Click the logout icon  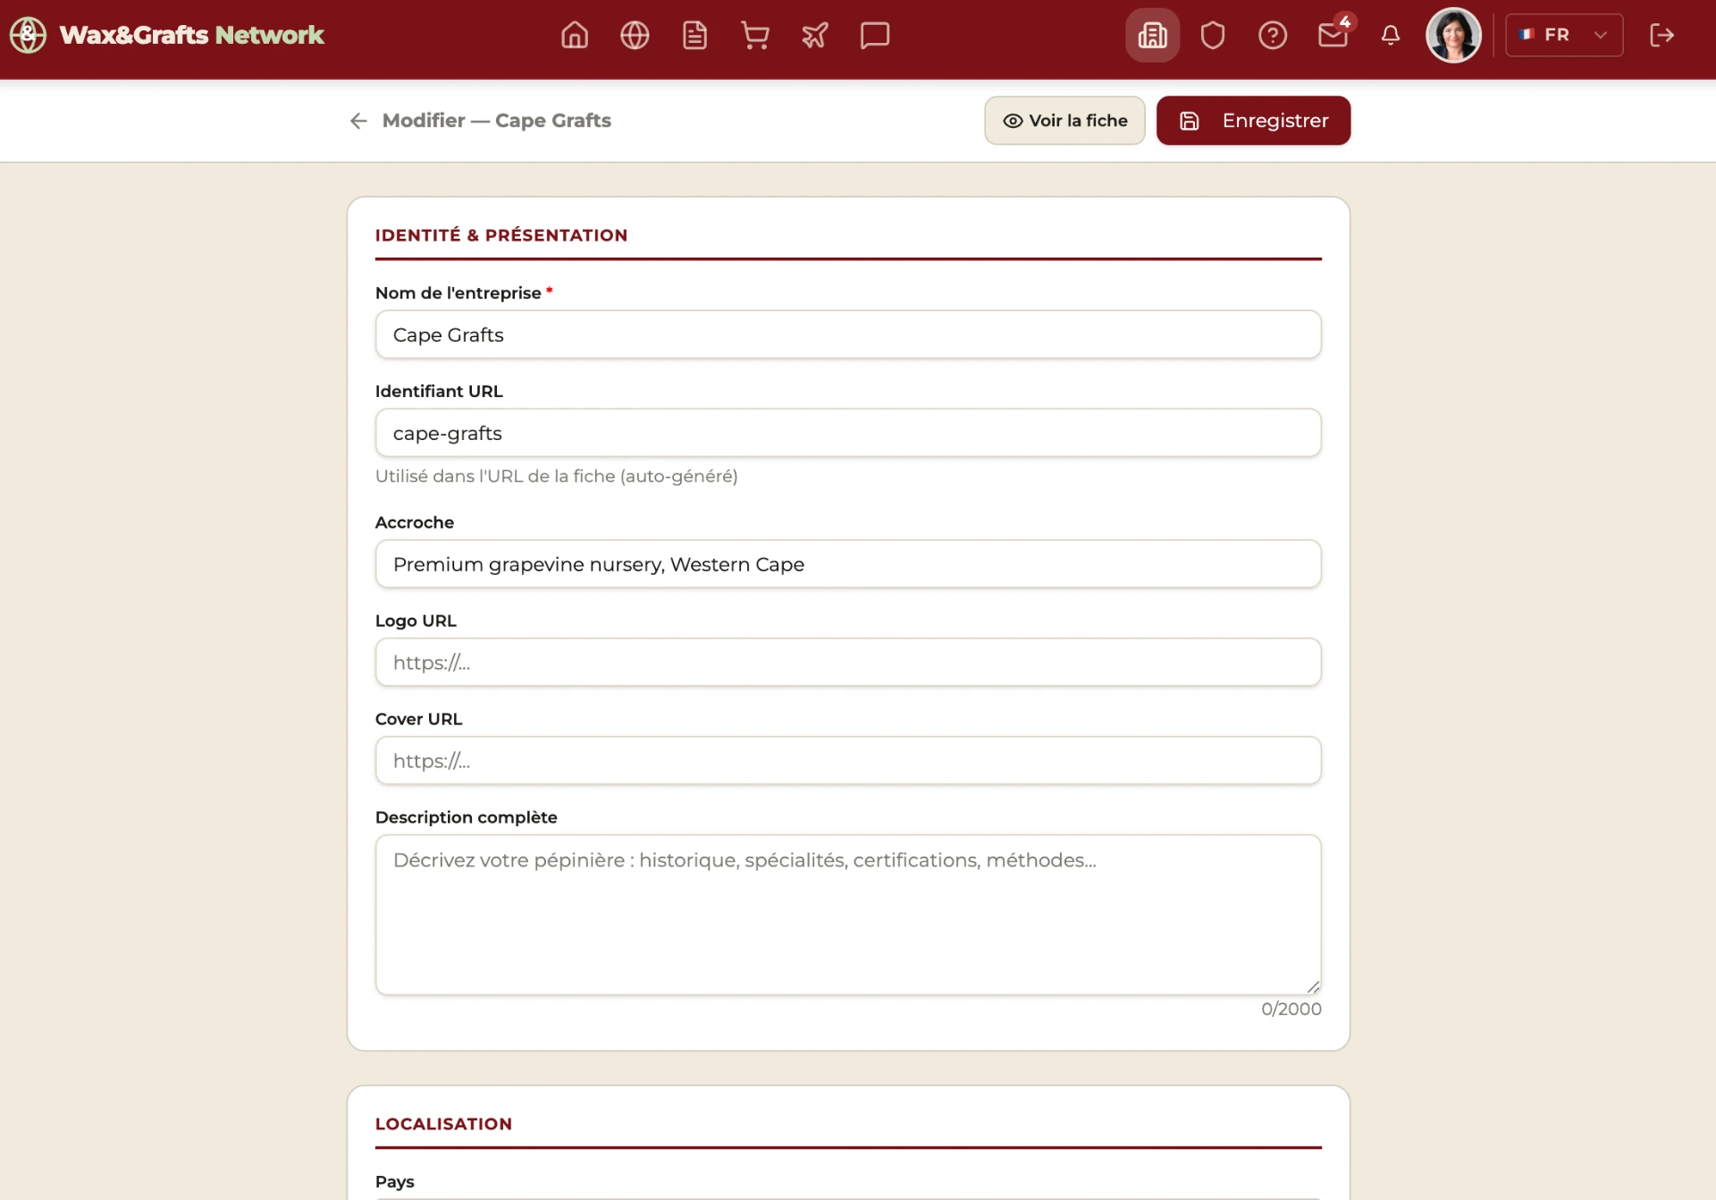click(x=1661, y=35)
